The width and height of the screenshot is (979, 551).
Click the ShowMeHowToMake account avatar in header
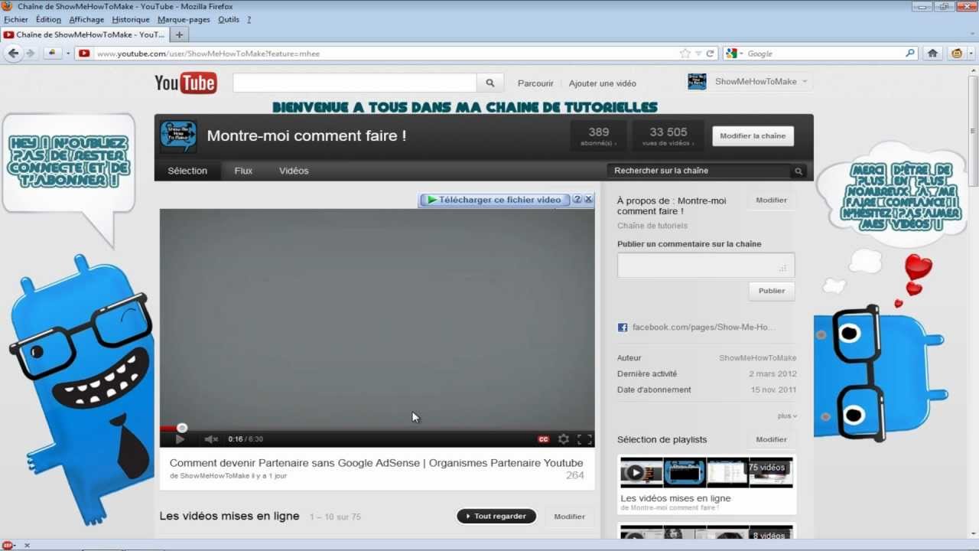[x=697, y=82]
